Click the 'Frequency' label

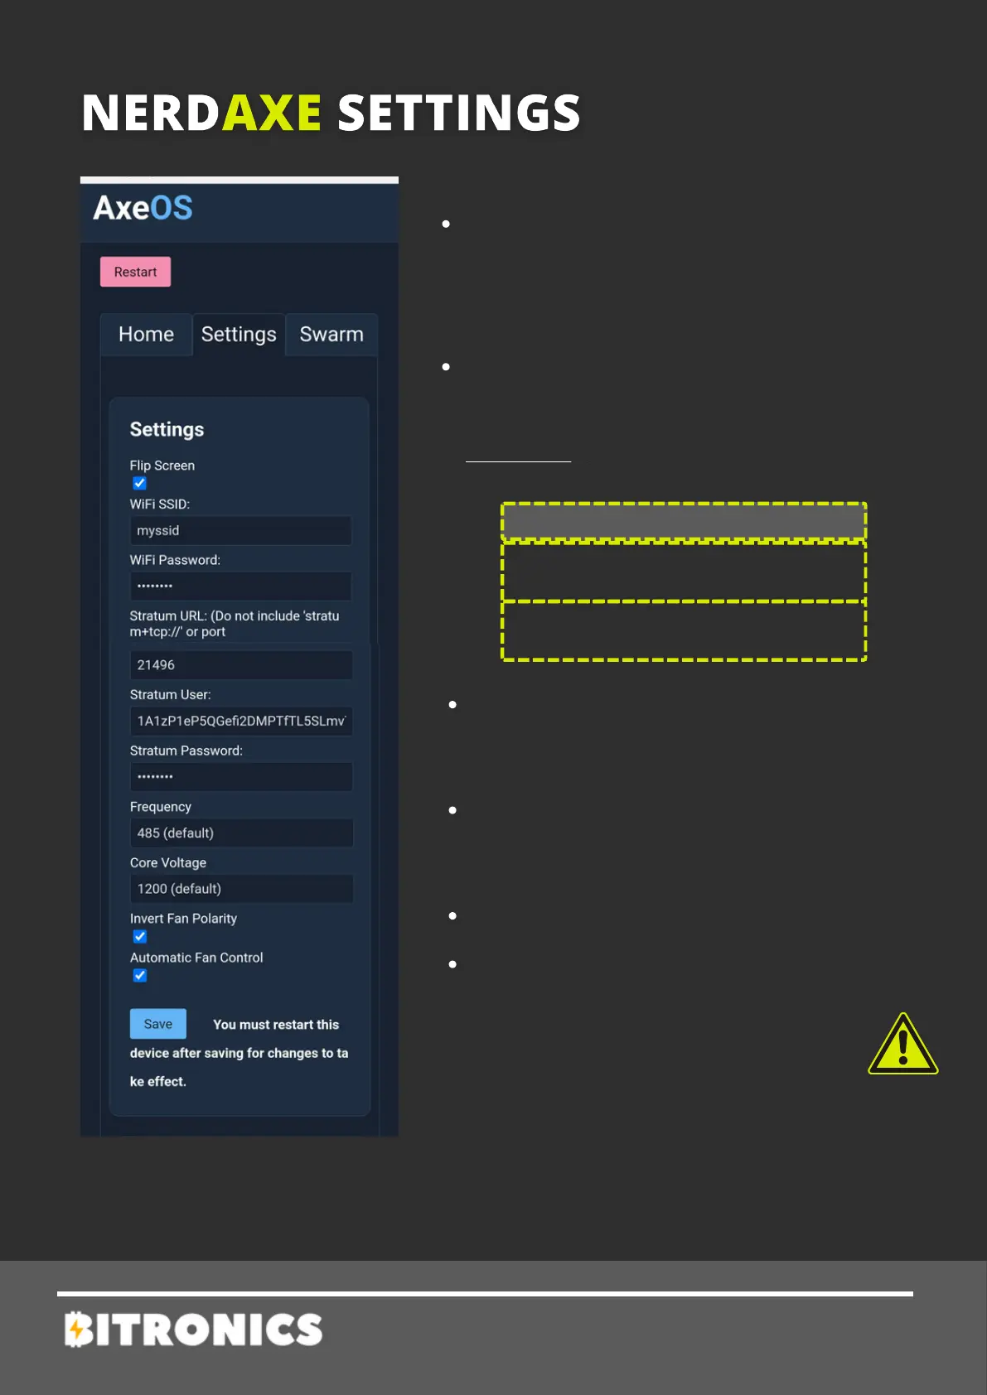pyautogui.click(x=161, y=807)
